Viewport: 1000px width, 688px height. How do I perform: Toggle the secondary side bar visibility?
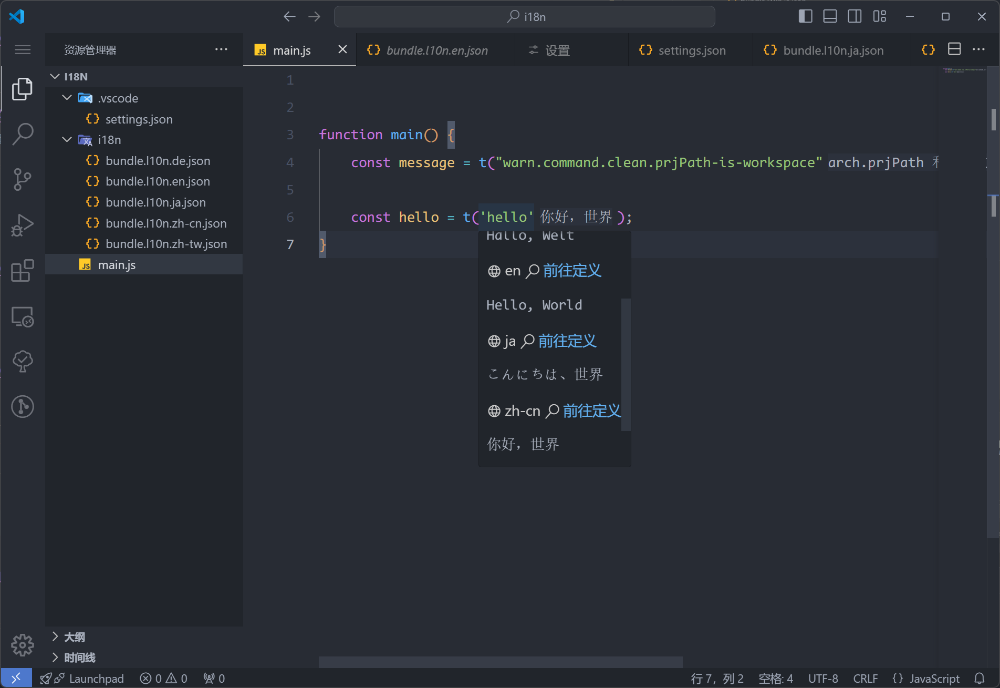point(855,17)
